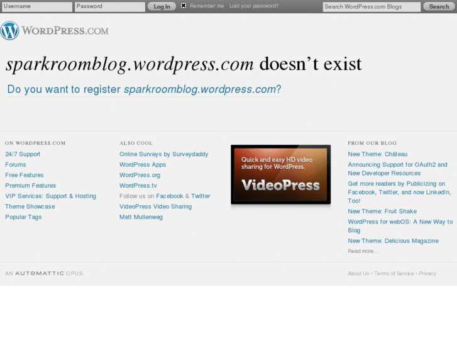Focus the Password input field
Screen dimensions: 457x343
tap(110, 6)
